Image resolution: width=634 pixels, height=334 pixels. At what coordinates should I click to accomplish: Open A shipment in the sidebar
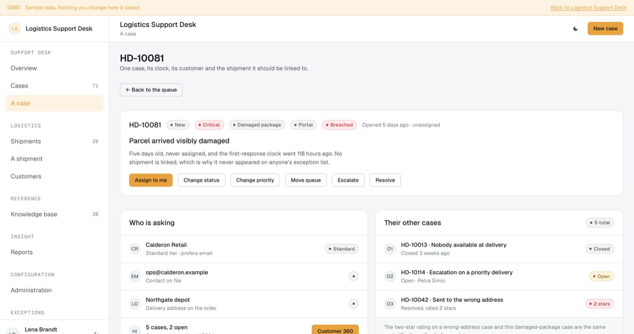[54, 159]
